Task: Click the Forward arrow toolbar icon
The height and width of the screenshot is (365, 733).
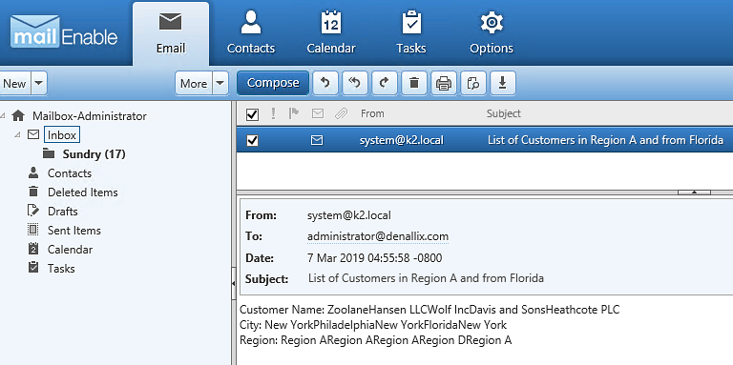Action: pyautogui.click(x=385, y=83)
